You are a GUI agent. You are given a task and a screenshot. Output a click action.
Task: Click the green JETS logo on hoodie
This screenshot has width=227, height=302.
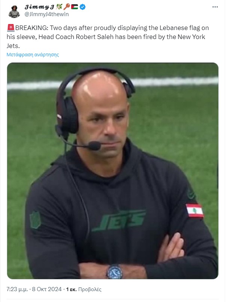pyautogui.click(x=119, y=221)
